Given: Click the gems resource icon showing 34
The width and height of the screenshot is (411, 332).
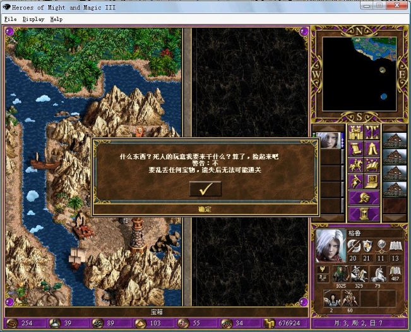Looking at the screenshot, I should pyautogui.click(x=225, y=323).
